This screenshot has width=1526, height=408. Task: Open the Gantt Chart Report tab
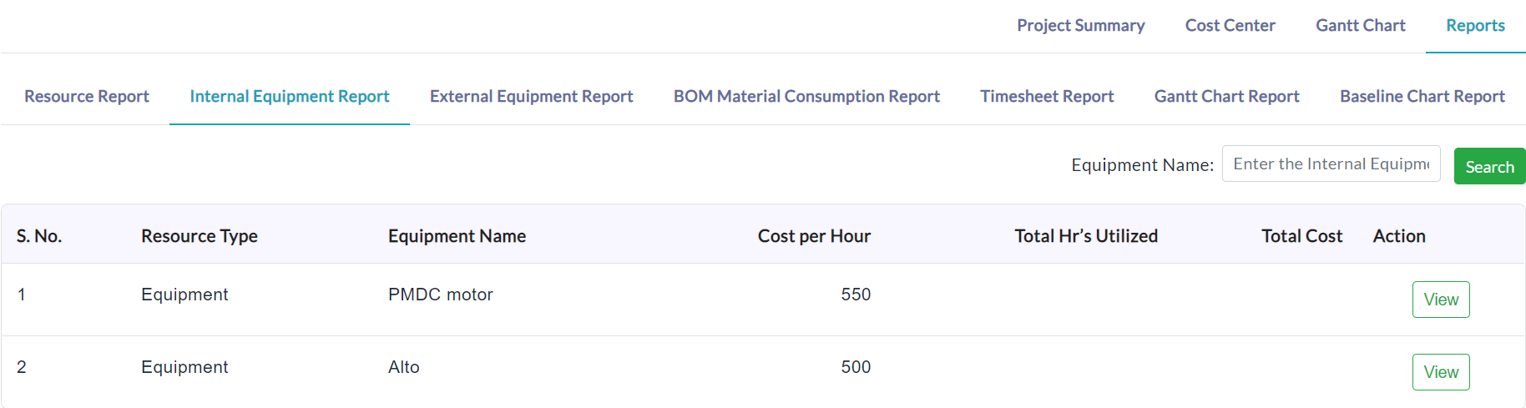click(x=1226, y=96)
